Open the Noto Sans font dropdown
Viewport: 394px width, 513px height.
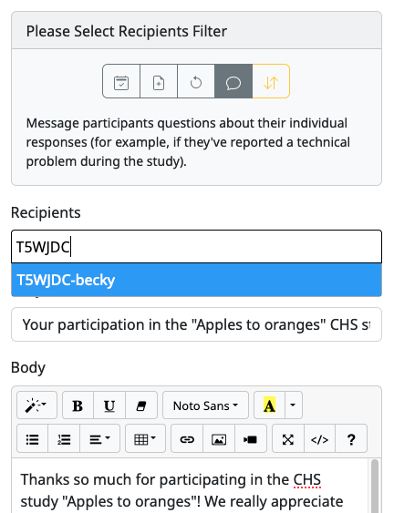coord(206,405)
